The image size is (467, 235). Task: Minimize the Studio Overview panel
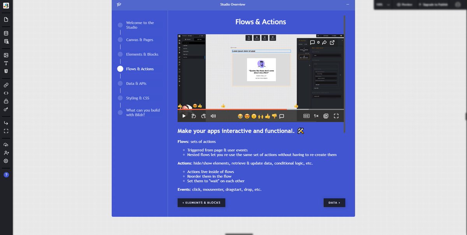(x=348, y=4)
